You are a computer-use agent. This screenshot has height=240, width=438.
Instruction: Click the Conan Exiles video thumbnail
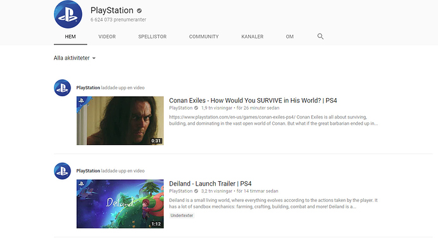pos(120,121)
